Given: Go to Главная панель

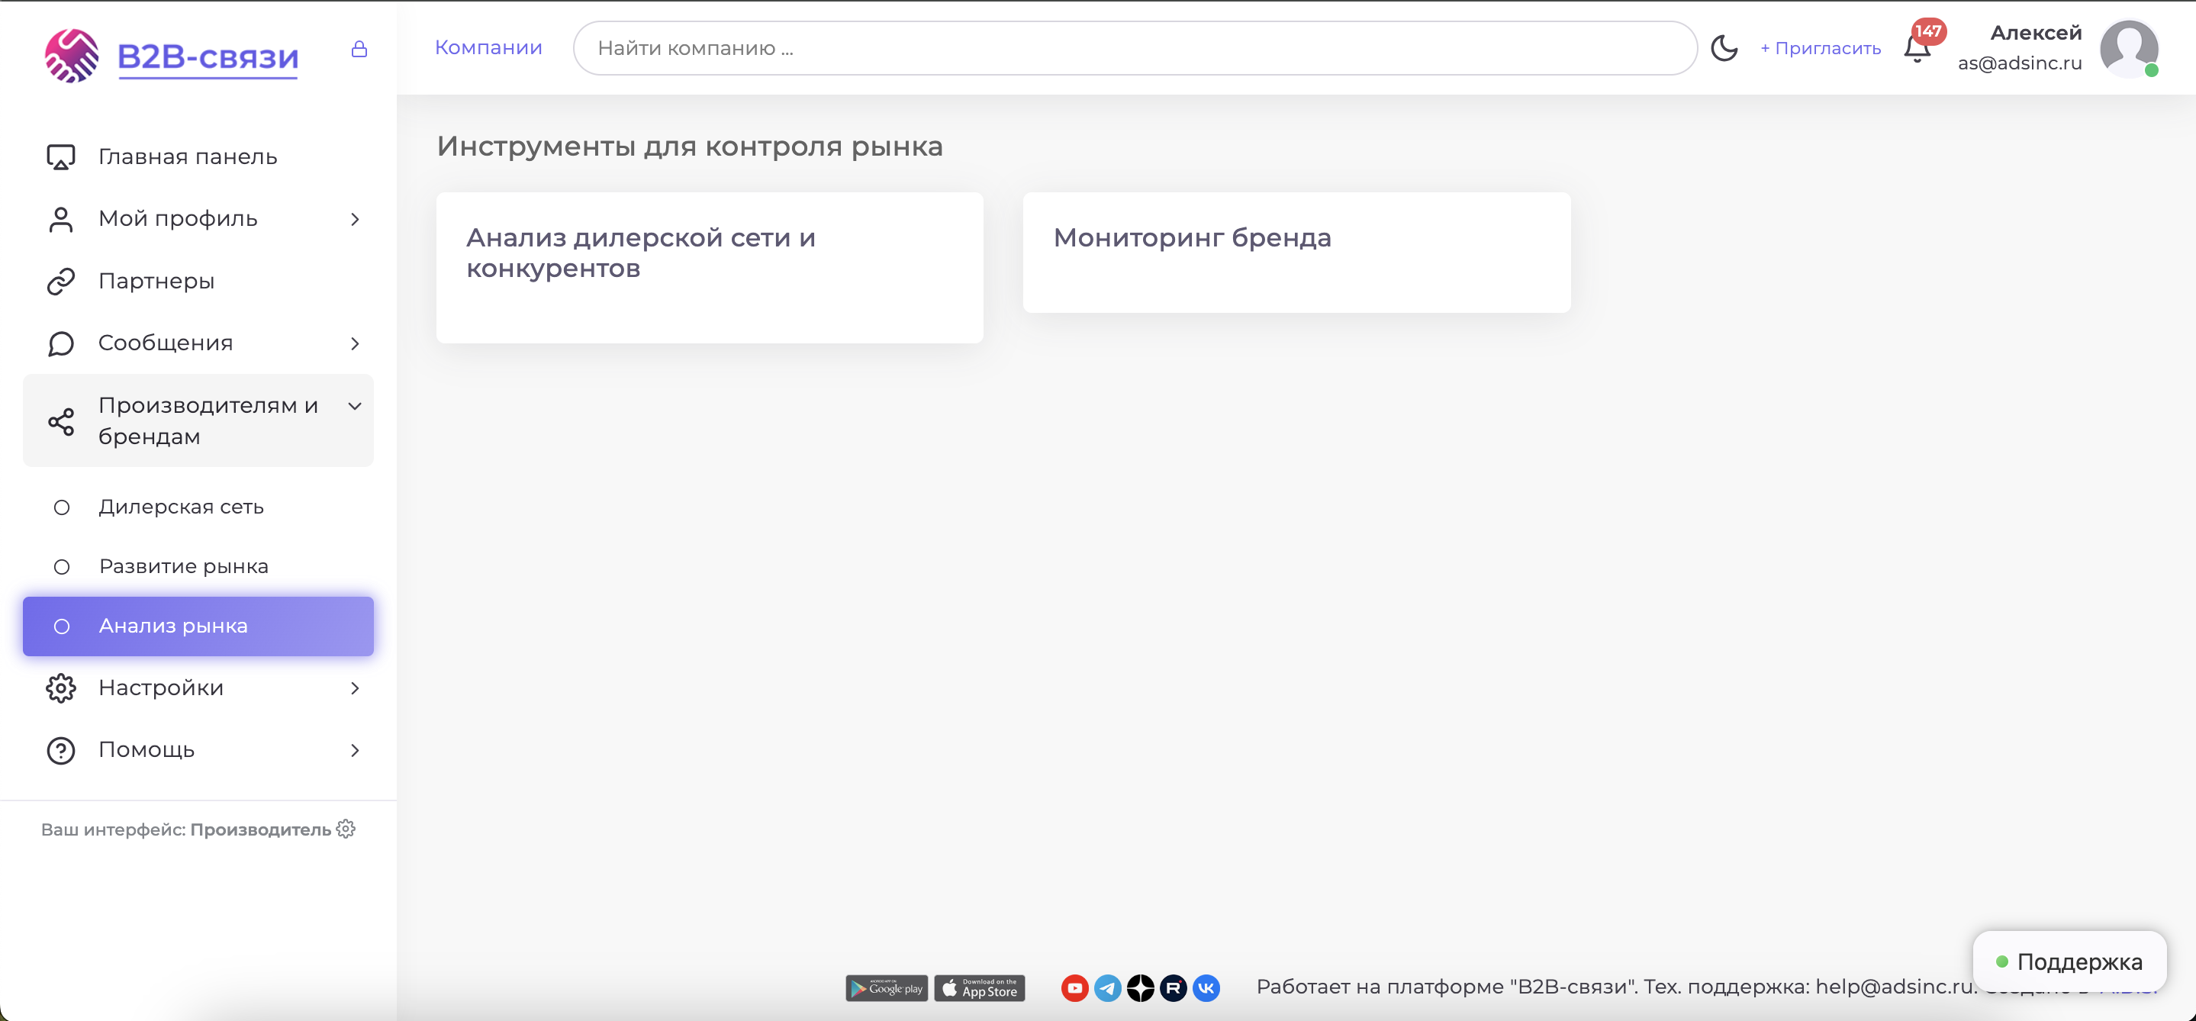Looking at the screenshot, I should (188, 157).
